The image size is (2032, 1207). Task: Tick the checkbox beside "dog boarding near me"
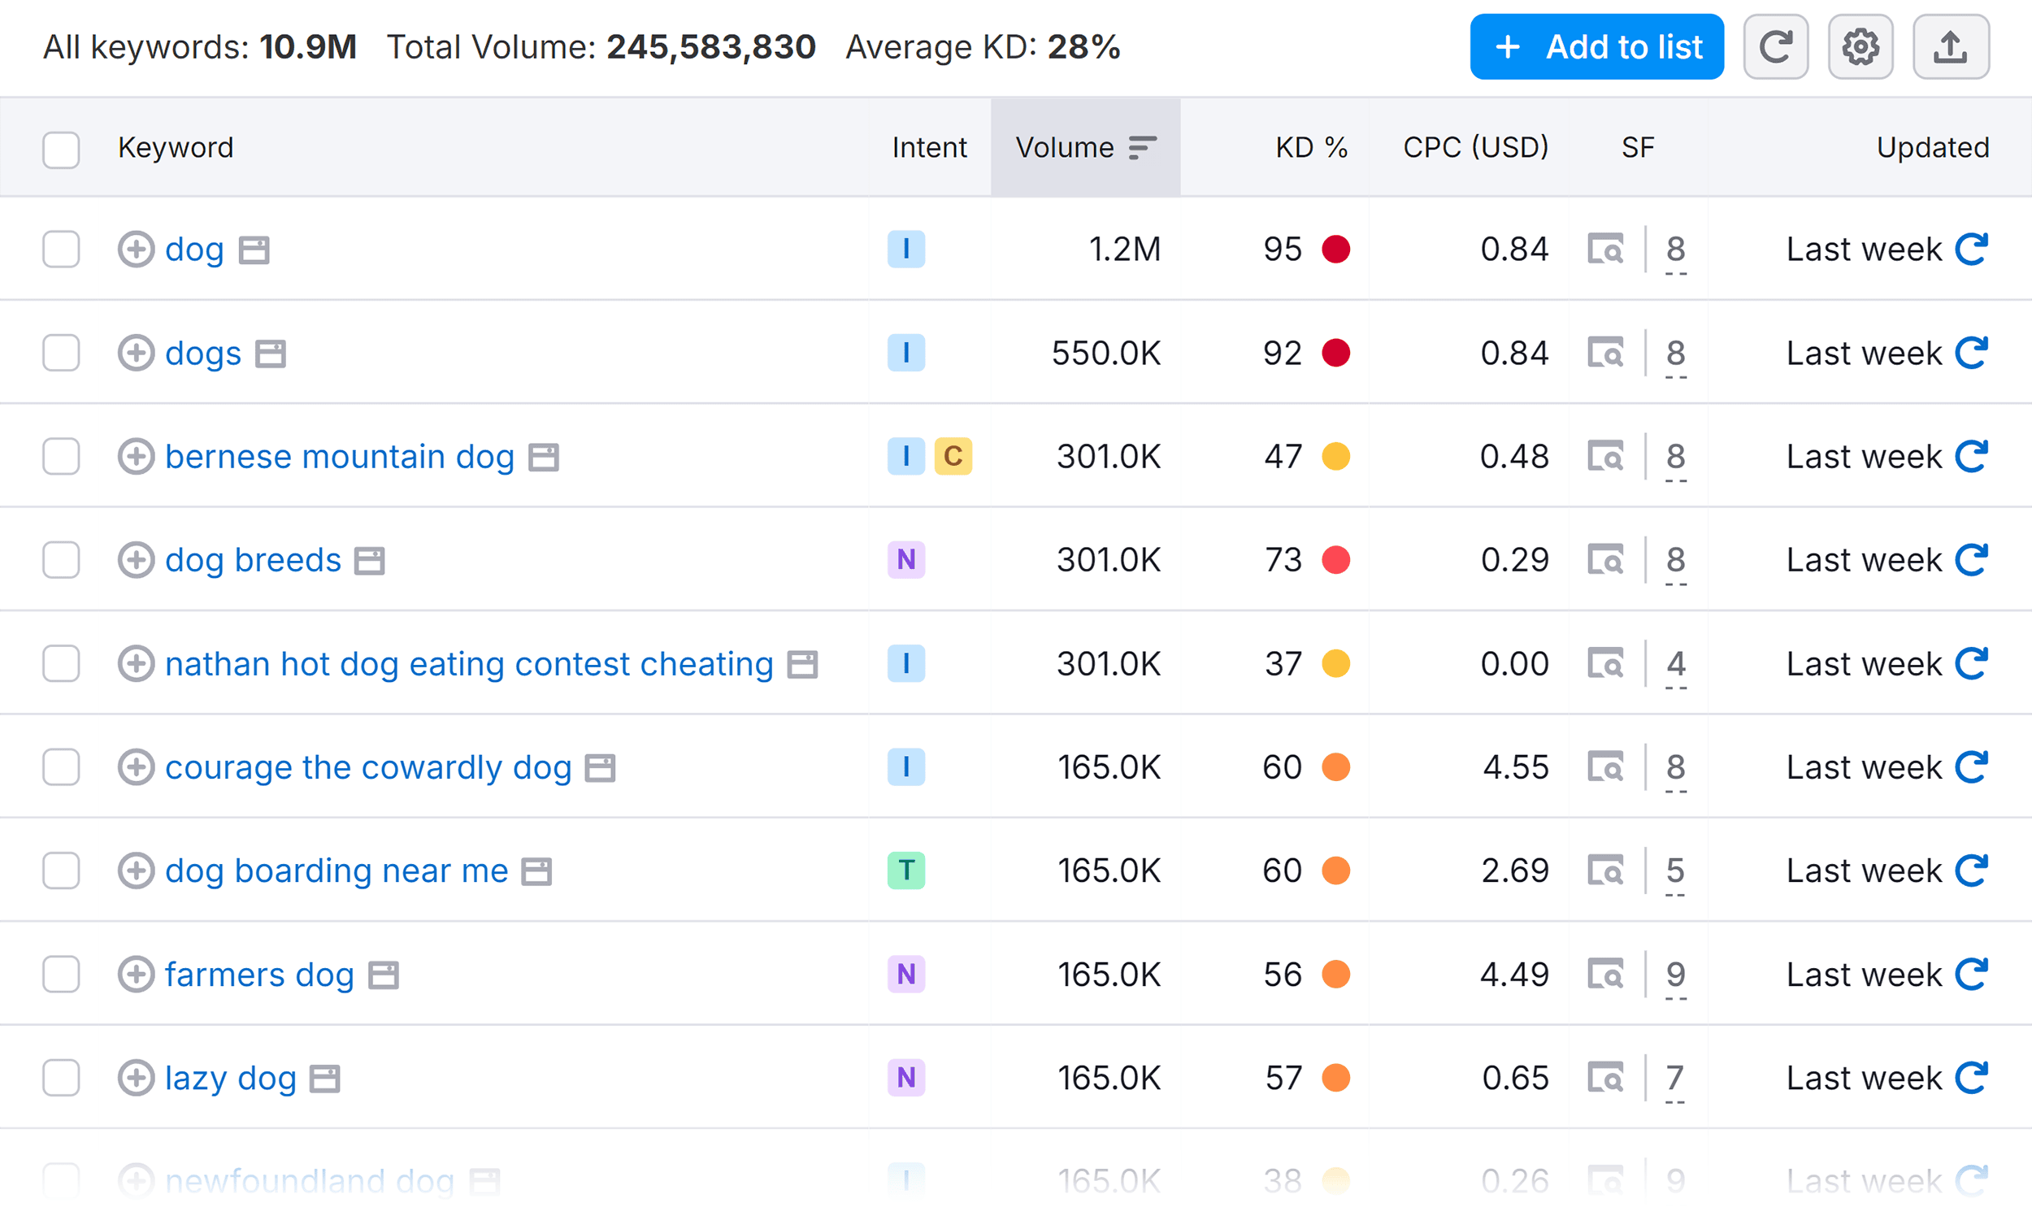pos(61,871)
